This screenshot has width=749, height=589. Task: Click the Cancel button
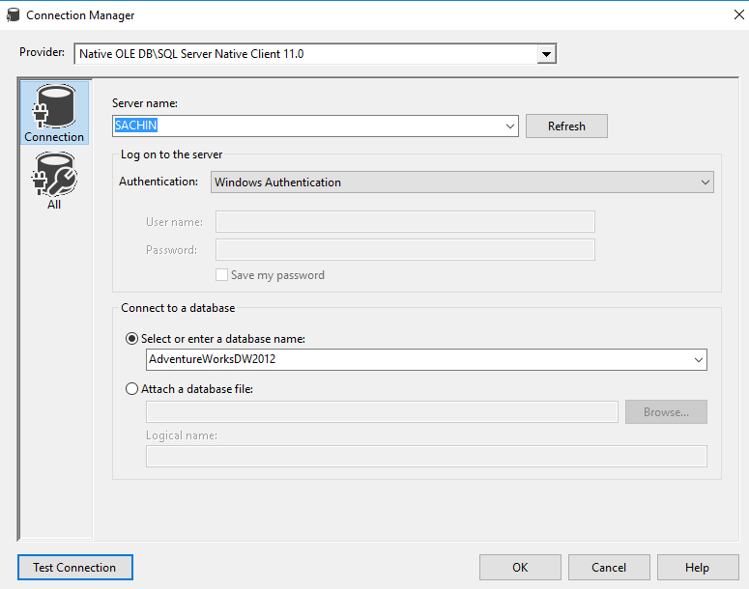pos(609,568)
